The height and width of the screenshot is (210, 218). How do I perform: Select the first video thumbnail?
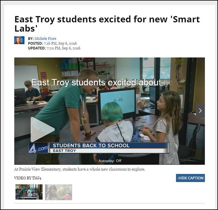pos(29,192)
